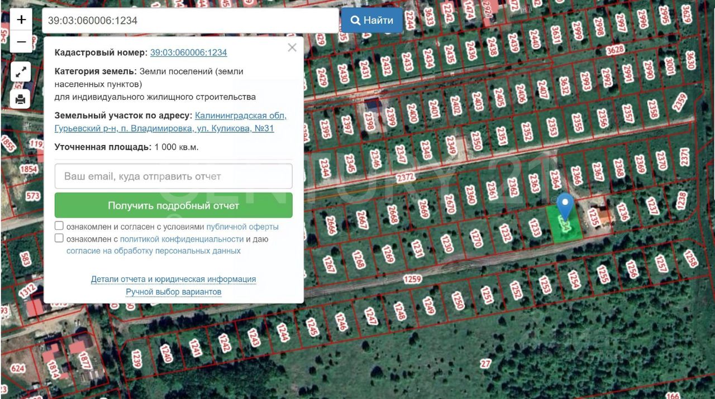Screen dimensions: 715x399
Task: Select parcel 2372 road strip
Action: 406,177
